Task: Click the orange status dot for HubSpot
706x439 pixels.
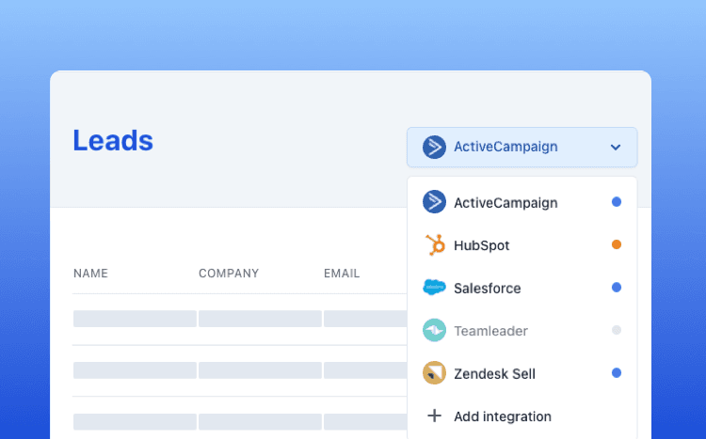Action: pyautogui.click(x=617, y=244)
